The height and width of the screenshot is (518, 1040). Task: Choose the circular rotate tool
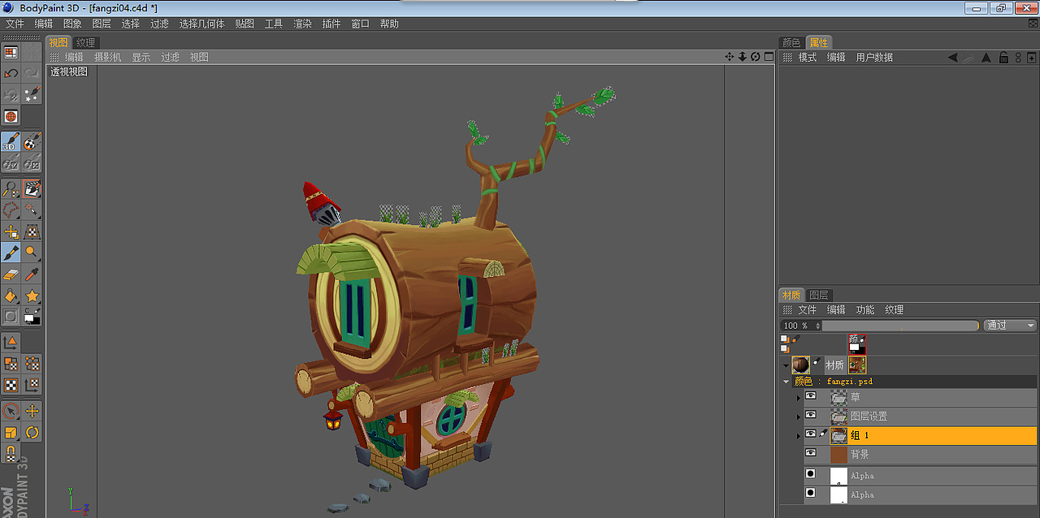pyautogui.click(x=32, y=432)
